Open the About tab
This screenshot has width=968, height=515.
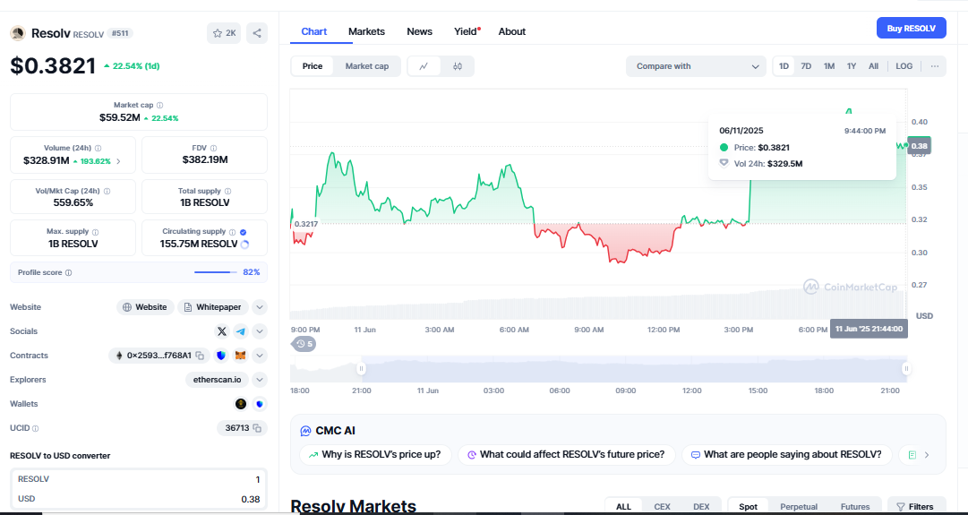pyautogui.click(x=512, y=31)
